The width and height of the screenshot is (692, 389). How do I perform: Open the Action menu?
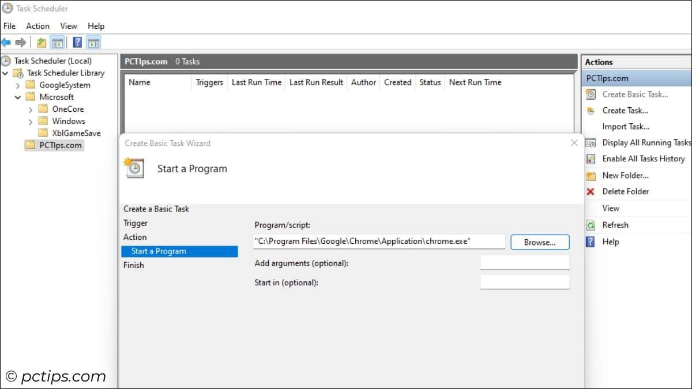point(37,26)
